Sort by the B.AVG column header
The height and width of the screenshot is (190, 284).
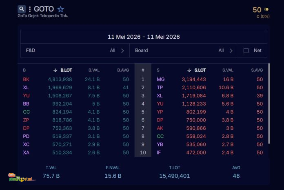coord(123,70)
